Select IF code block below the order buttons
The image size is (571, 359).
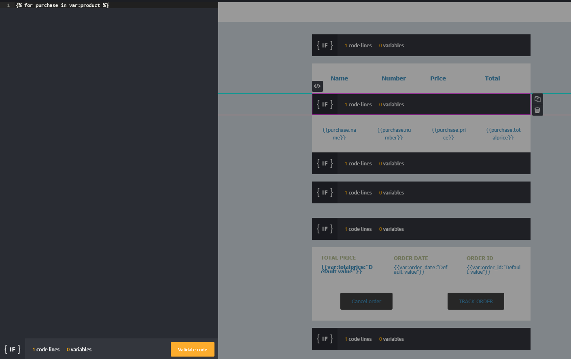pyautogui.click(x=325, y=339)
